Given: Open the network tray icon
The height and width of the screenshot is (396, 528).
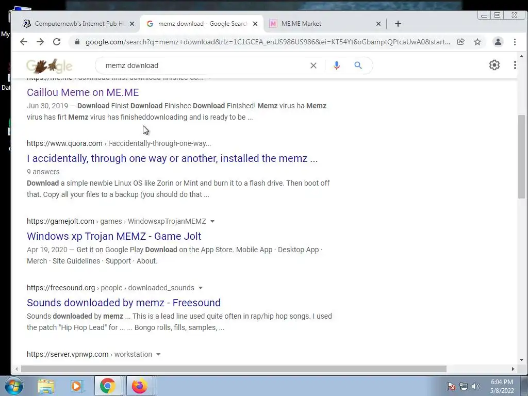Looking at the screenshot, I should pyautogui.click(x=464, y=386).
